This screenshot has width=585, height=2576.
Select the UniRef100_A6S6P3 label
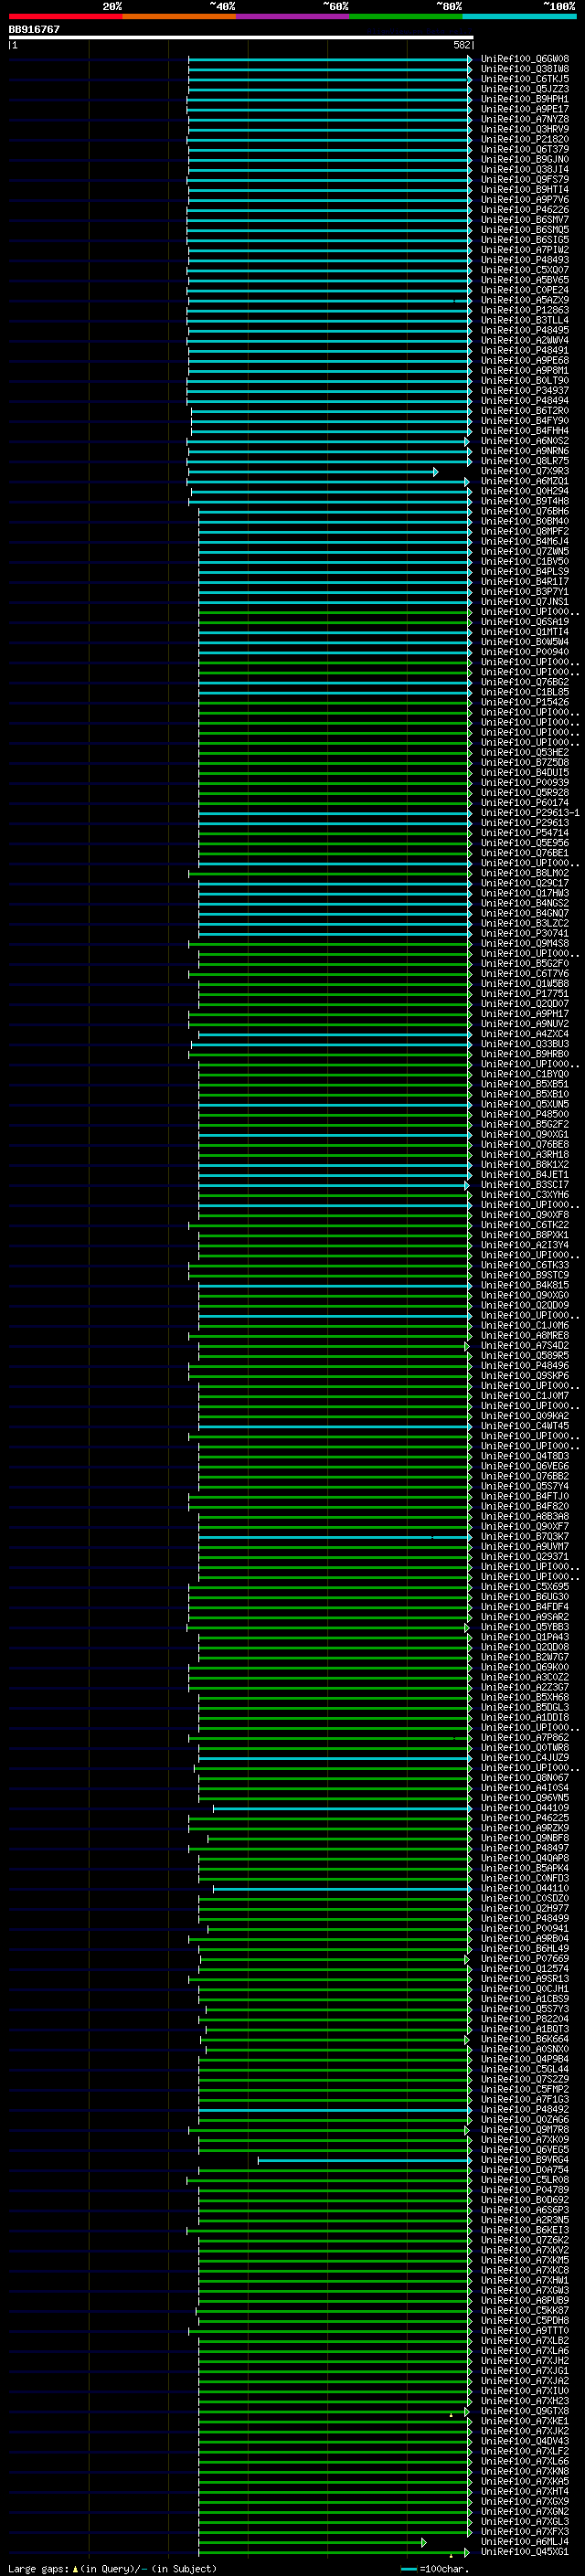coord(525,2210)
